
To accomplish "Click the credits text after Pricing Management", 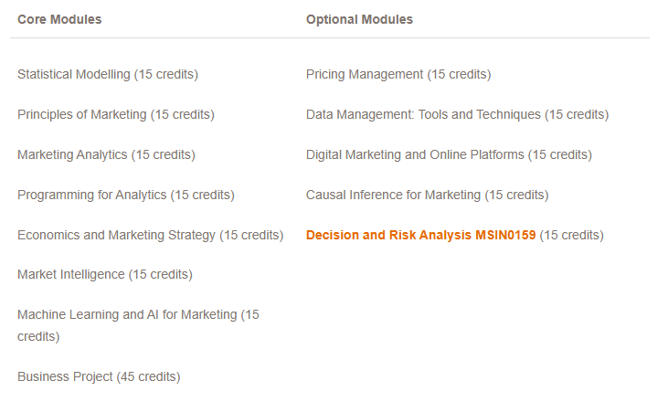I will coord(460,75).
